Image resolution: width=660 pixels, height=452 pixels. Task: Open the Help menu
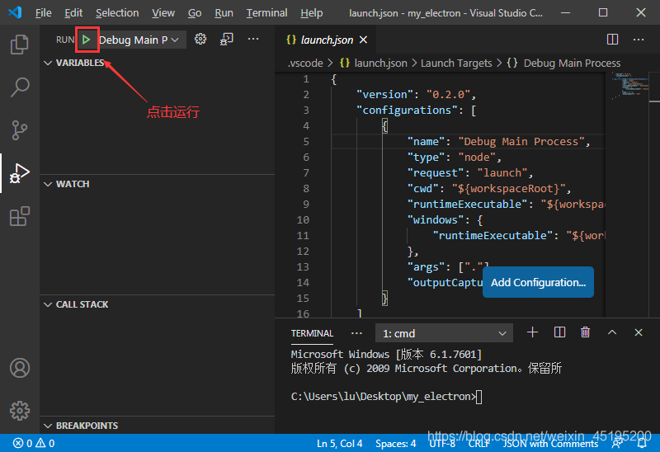tap(312, 13)
